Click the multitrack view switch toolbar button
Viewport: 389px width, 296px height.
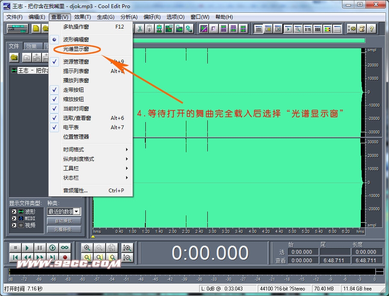17,29
